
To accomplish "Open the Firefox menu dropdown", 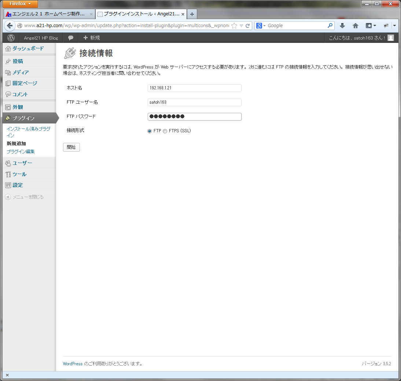I will click(20, 4).
